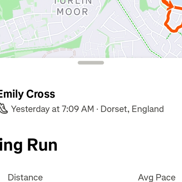182x182 pixels.
Task: Select the Dorset, England location text
Action: click(132, 109)
